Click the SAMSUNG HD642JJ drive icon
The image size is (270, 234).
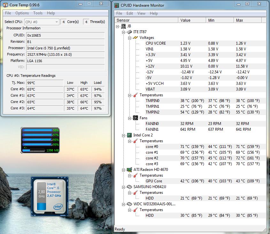[129, 187]
